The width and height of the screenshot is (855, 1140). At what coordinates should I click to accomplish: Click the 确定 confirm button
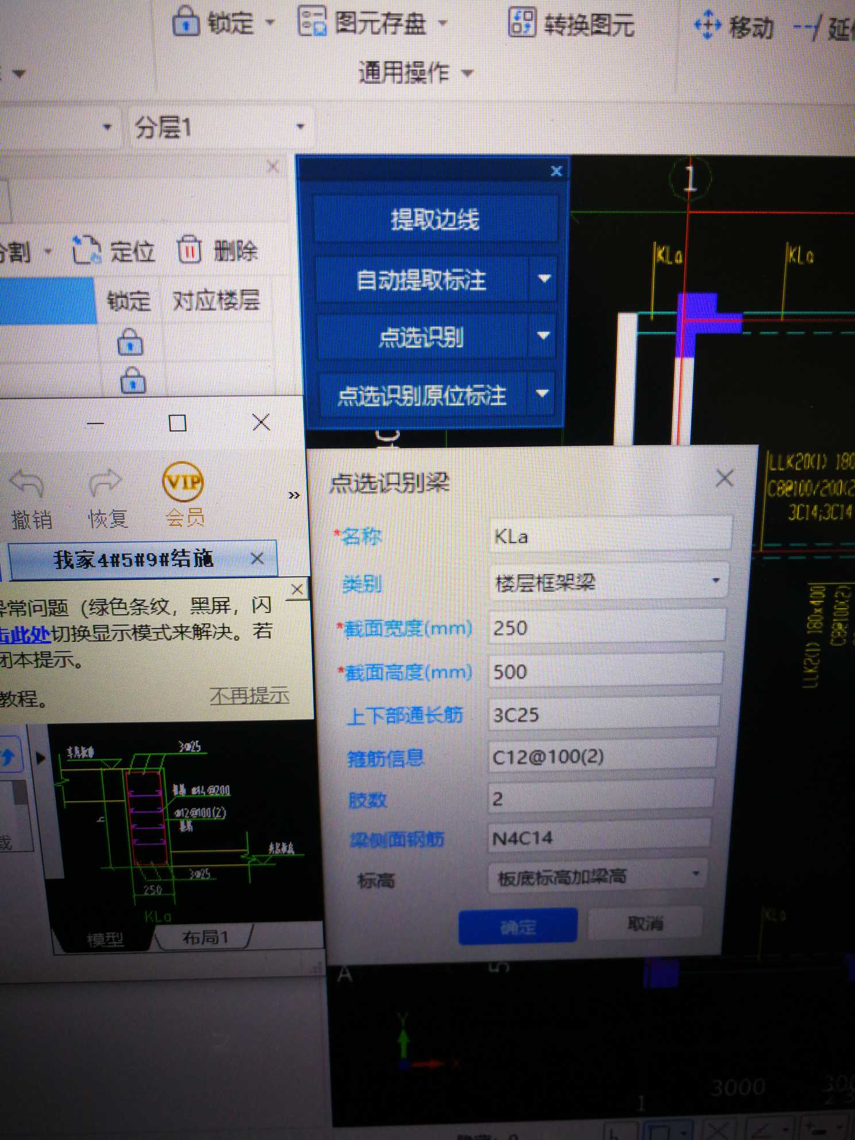[x=518, y=926]
